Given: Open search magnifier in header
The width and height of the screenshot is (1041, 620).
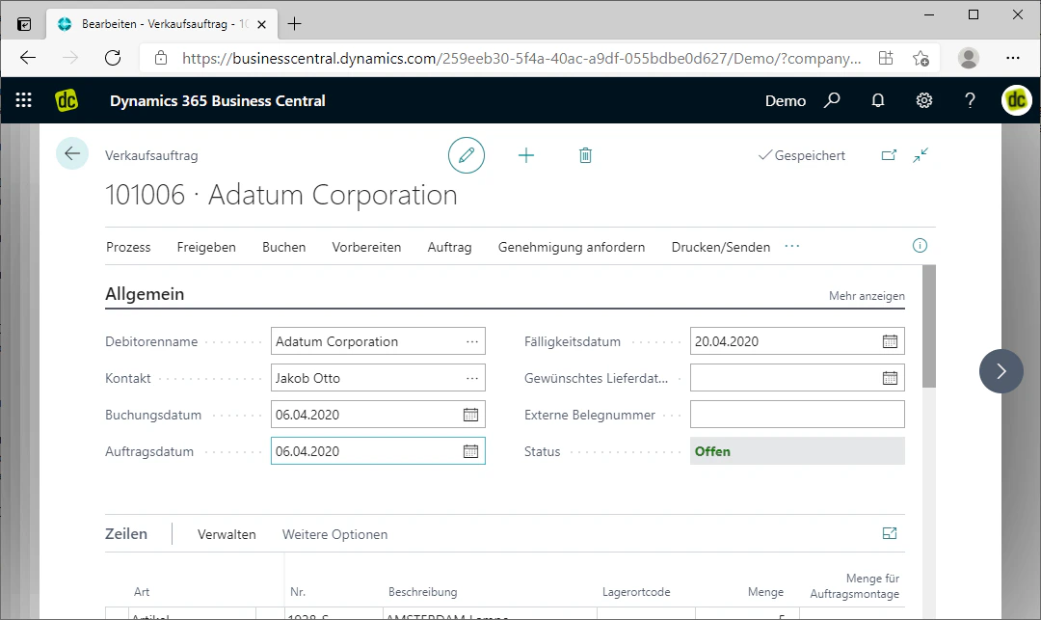Looking at the screenshot, I should coord(832,100).
